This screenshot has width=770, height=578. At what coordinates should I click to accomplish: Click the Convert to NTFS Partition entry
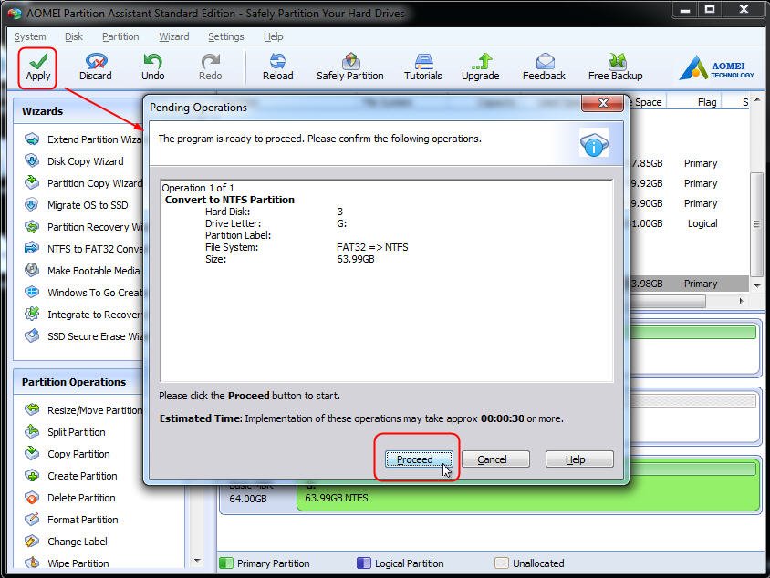click(229, 200)
